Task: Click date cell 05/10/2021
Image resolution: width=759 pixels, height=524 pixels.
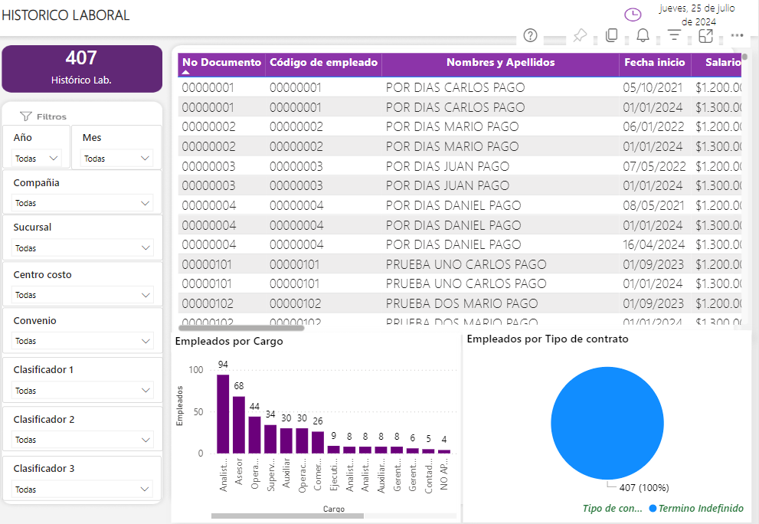Action: pyautogui.click(x=653, y=87)
